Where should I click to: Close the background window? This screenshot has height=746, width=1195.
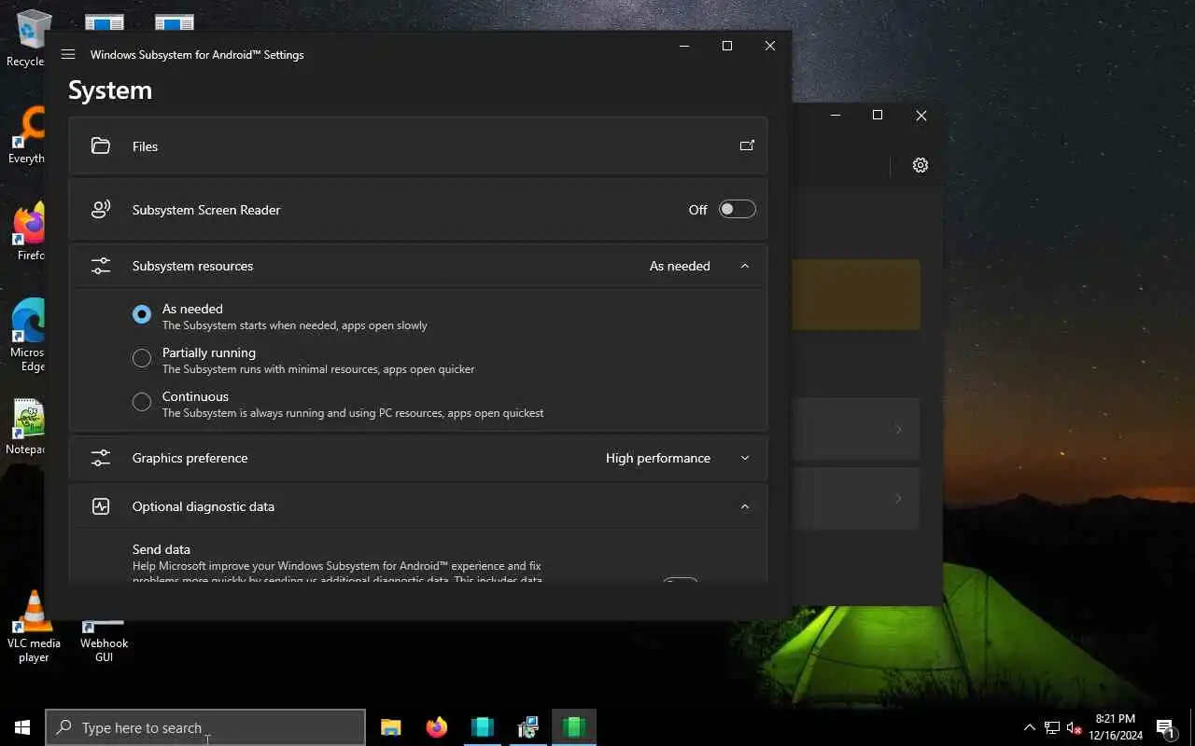pos(921,115)
